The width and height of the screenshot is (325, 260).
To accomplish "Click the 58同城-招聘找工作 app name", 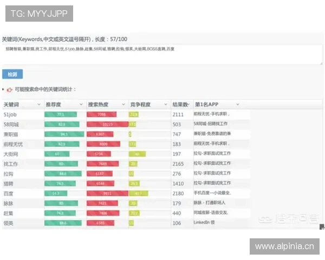I will click(x=210, y=124).
